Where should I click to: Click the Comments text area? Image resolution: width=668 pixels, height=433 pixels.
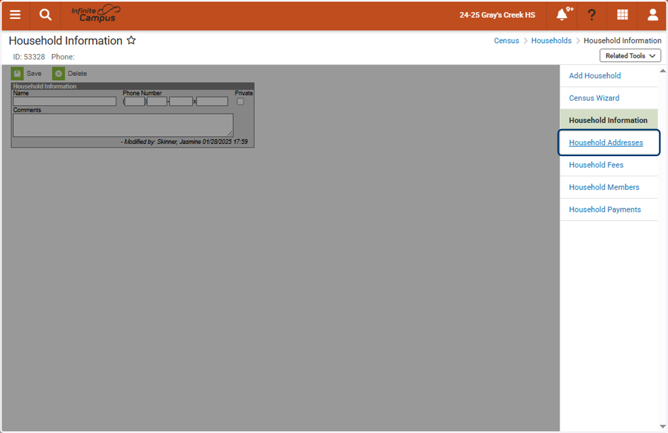[x=123, y=125]
